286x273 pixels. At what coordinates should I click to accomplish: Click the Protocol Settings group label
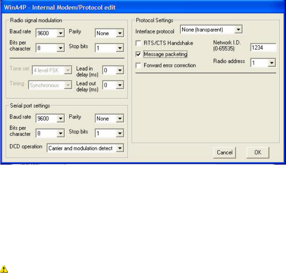point(154,20)
